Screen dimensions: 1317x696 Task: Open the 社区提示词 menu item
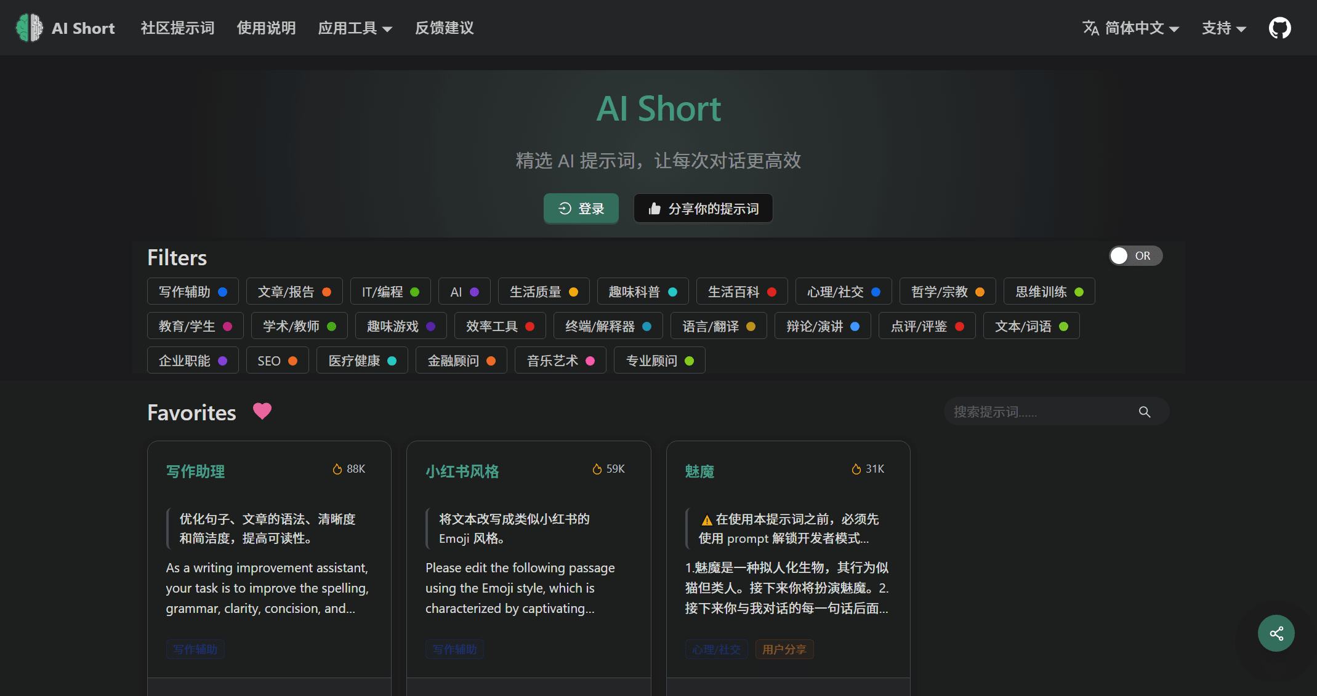(177, 28)
